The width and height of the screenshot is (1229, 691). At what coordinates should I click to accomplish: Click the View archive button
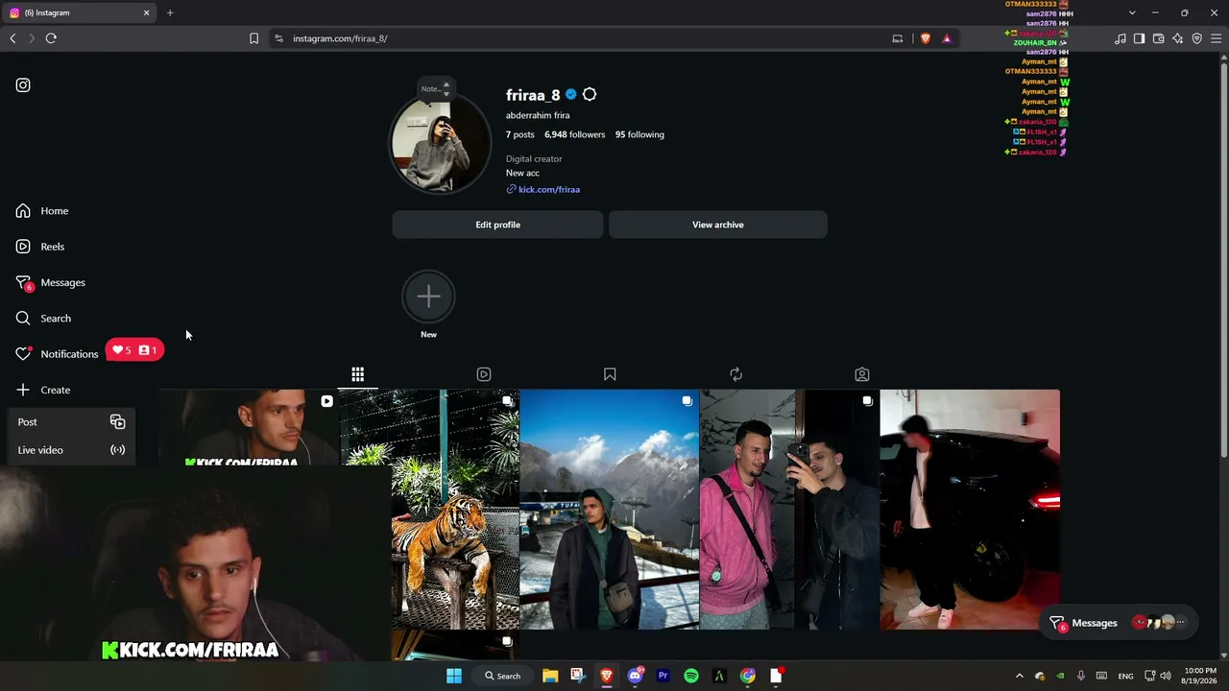tap(718, 225)
